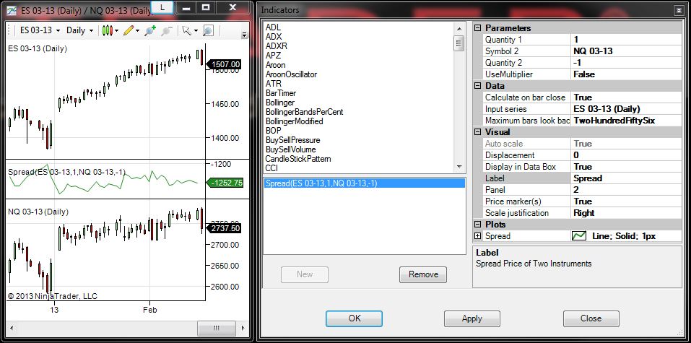This screenshot has height=343, width=691.
Task: Select ATR in the indicator list
Action: (274, 84)
